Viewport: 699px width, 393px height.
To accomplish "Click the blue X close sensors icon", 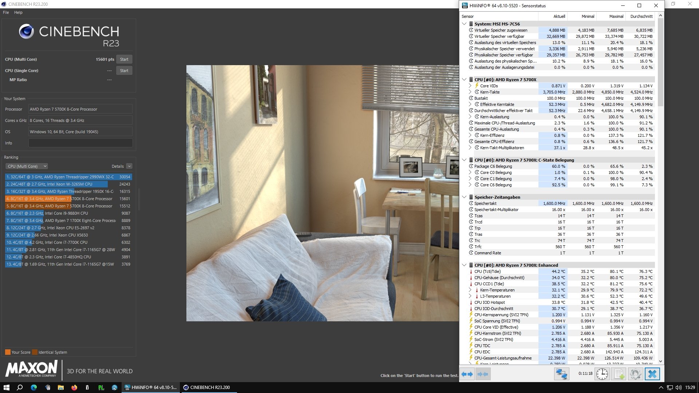I will point(652,374).
